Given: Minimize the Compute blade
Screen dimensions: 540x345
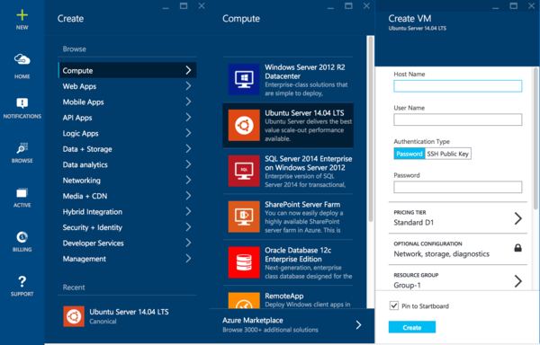Looking at the screenshot, I should point(330,7).
